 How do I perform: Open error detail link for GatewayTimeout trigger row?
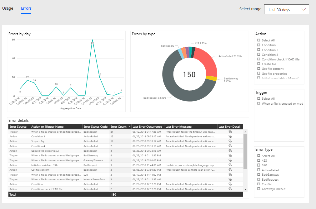tap(230, 160)
